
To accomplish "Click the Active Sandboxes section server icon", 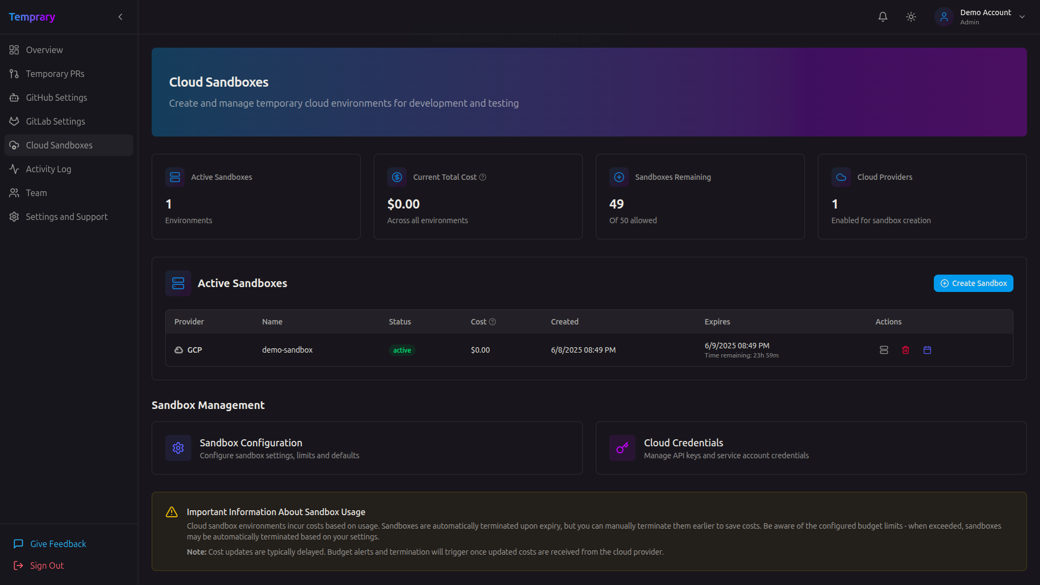I will 178,283.
